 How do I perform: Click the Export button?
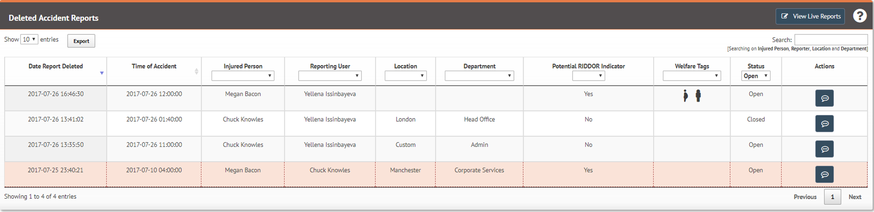point(81,41)
